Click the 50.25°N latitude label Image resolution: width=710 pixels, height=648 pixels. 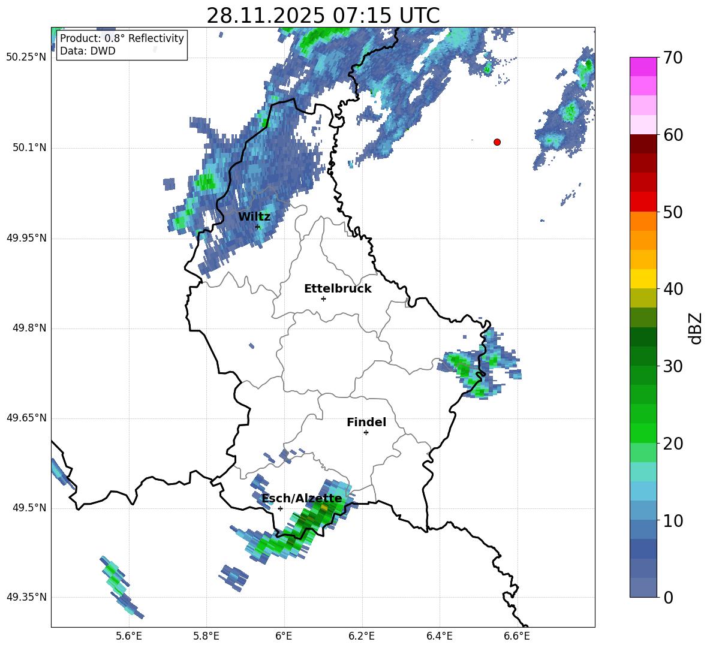(26, 58)
